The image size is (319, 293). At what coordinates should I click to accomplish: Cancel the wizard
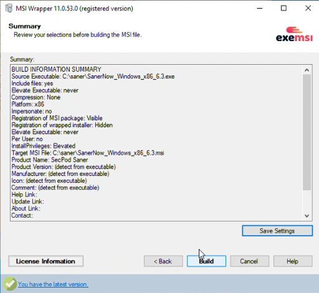[x=249, y=261]
